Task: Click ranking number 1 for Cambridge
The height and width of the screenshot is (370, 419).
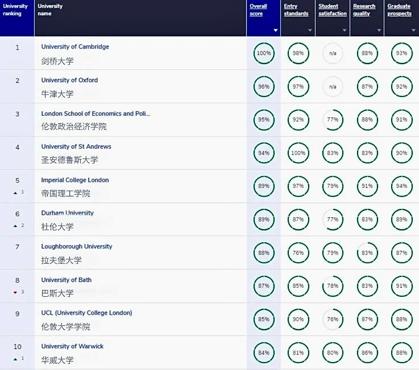Action: (18, 48)
